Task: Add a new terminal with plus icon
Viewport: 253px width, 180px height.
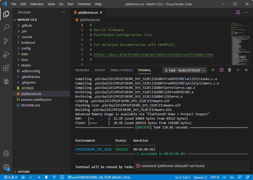Action: 213,70
